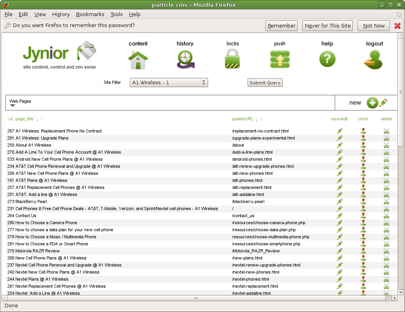Delete the Contact Us page
This screenshot has height=312, width=405.
pyautogui.click(x=386, y=216)
